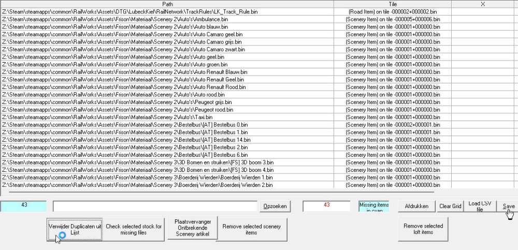Clear the grid with Clear Grid
This screenshot has width=518, height=250.
point(450,206)
